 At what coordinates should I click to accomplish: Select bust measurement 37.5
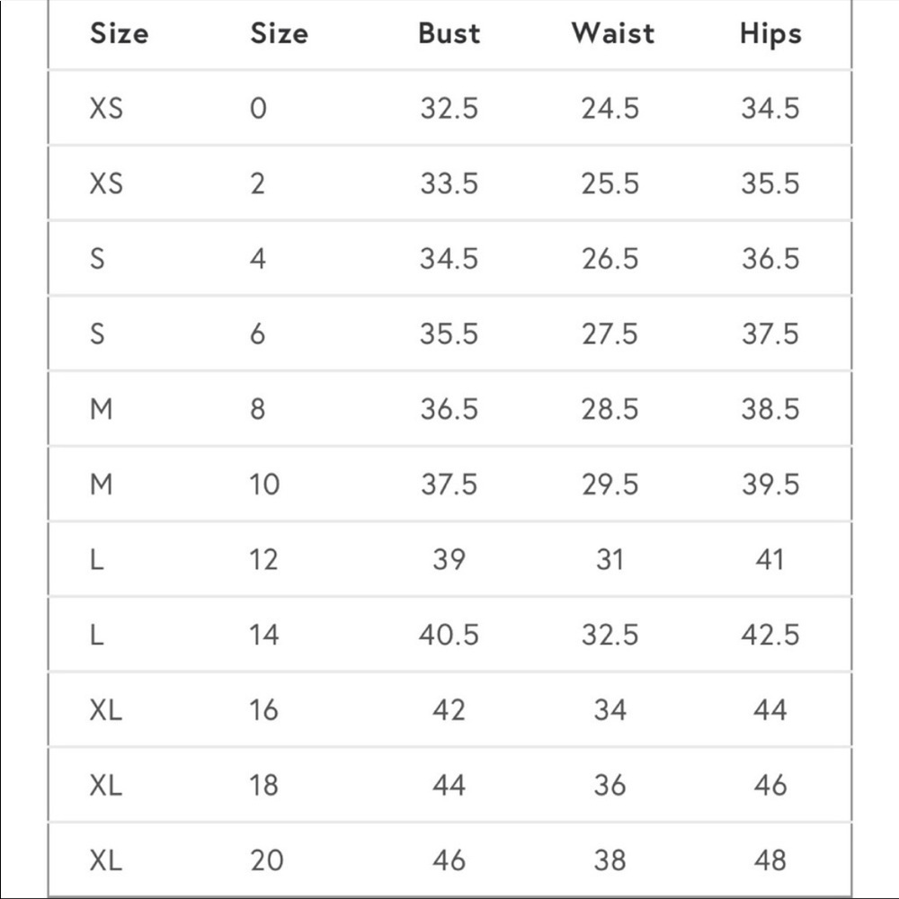(x=449, y=484)
